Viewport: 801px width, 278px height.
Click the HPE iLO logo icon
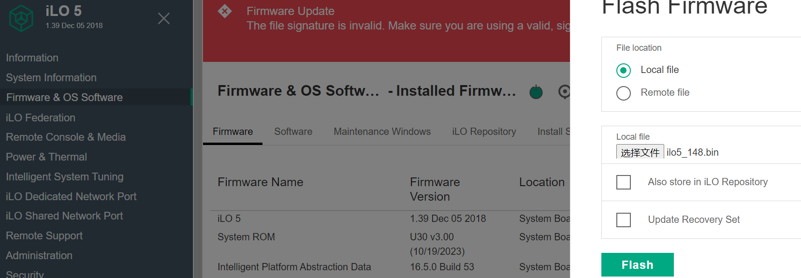pyautogui.click(x=21, y=18)
